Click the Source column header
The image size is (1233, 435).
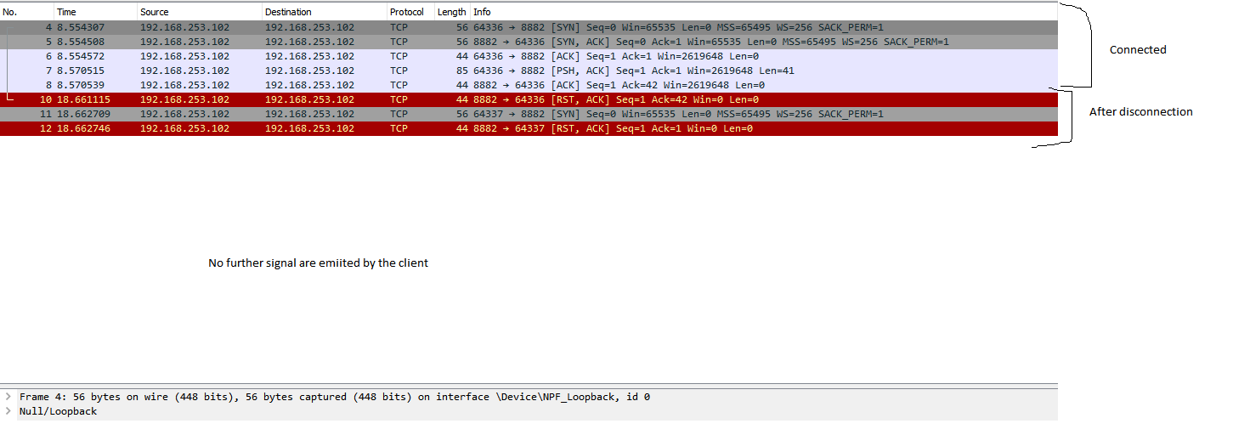(199, 12)
